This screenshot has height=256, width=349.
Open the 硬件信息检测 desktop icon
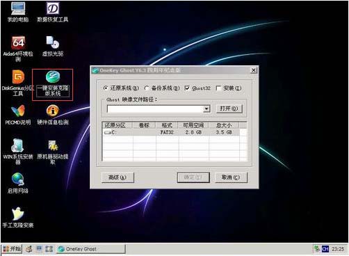point(53,115)
